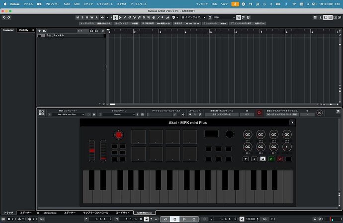Open MIDI Remote panel in separate window
343x223 pixels.
(x=338, y=111)
